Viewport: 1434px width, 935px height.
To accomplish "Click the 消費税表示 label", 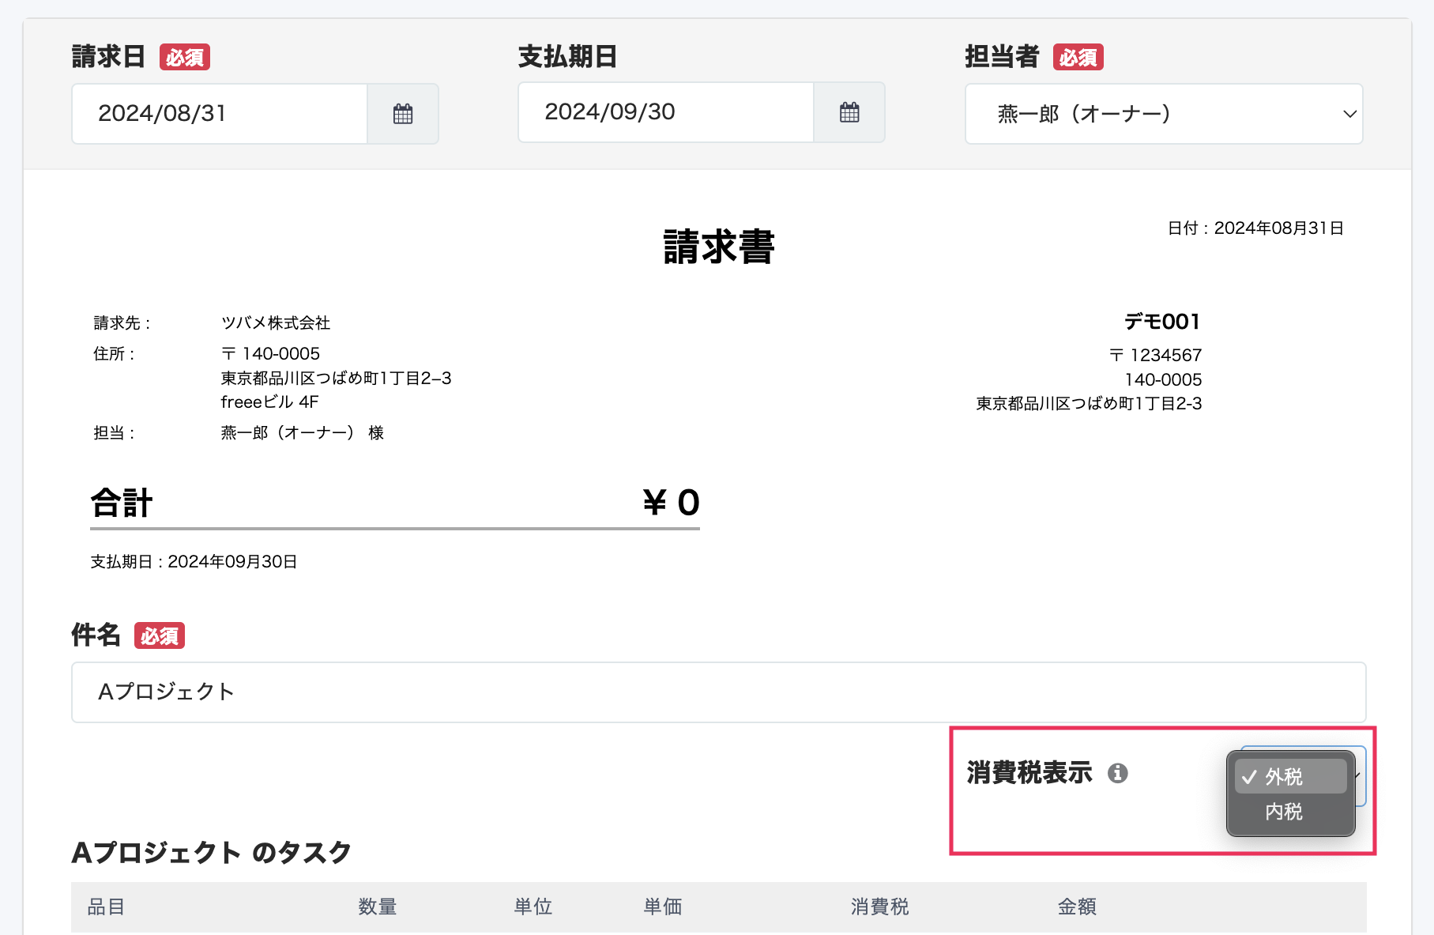I will click(x=1029, y=772).
